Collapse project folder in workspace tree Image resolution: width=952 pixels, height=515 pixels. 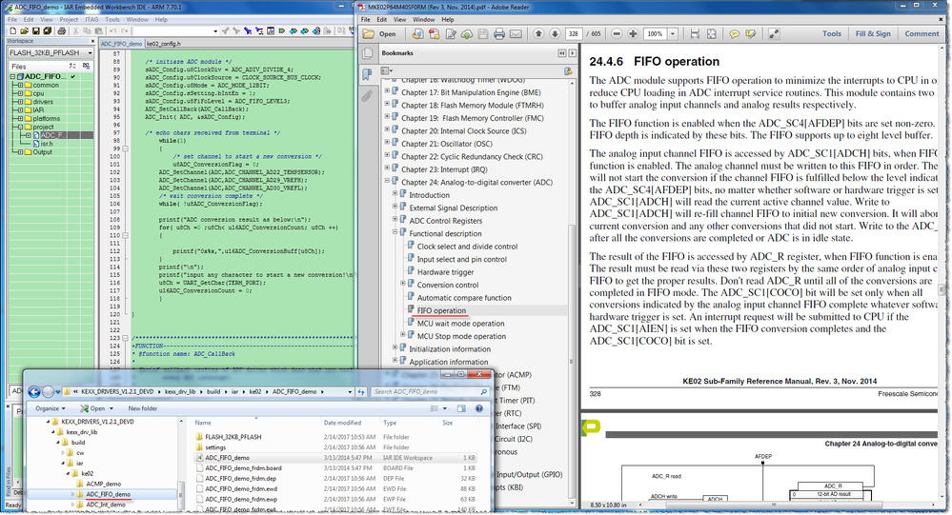pyautogui.click(x=20, y=128)
